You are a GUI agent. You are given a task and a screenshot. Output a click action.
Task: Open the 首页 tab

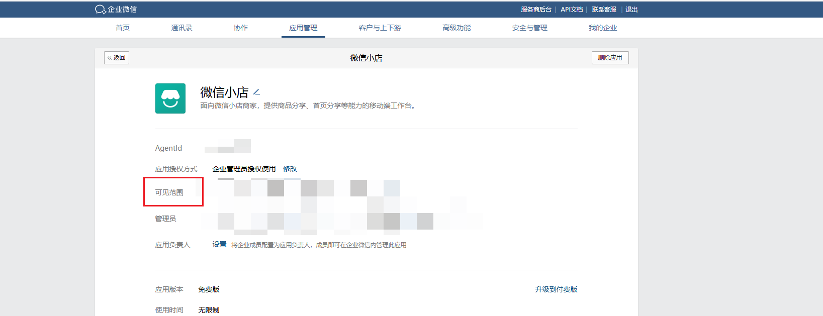tap(123, 28)
